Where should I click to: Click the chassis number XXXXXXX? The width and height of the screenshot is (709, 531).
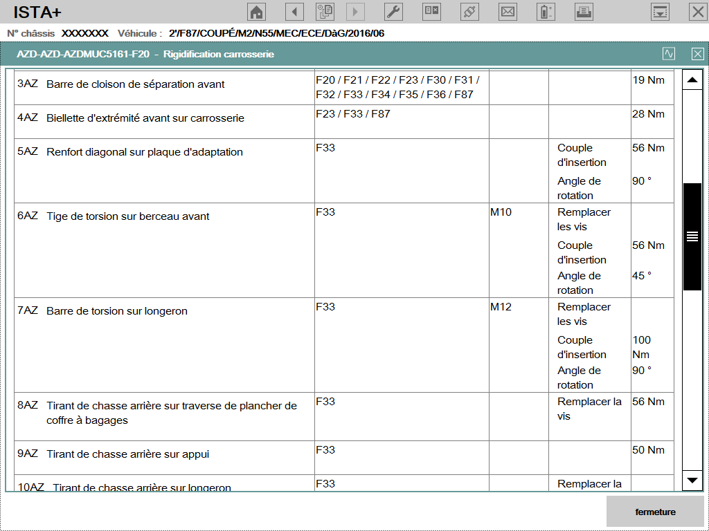[85, 33]
